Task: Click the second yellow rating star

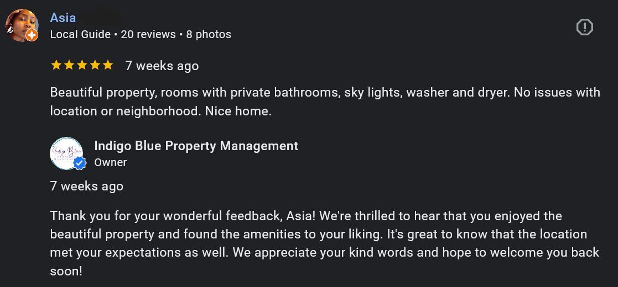Action: 69,65
